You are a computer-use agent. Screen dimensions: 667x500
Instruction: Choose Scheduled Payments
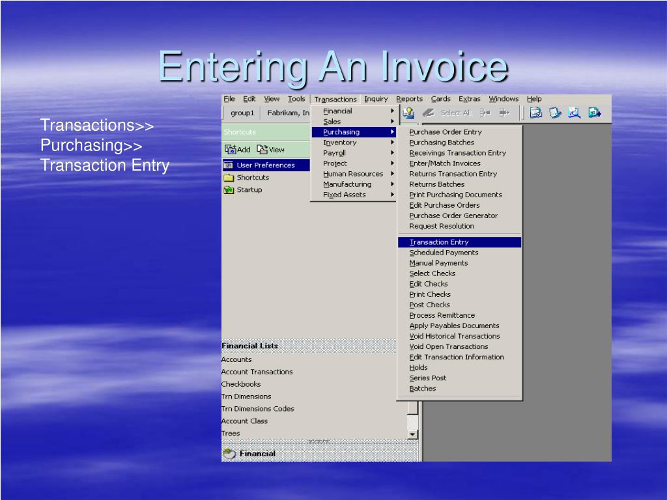click(x=459, y=253)
